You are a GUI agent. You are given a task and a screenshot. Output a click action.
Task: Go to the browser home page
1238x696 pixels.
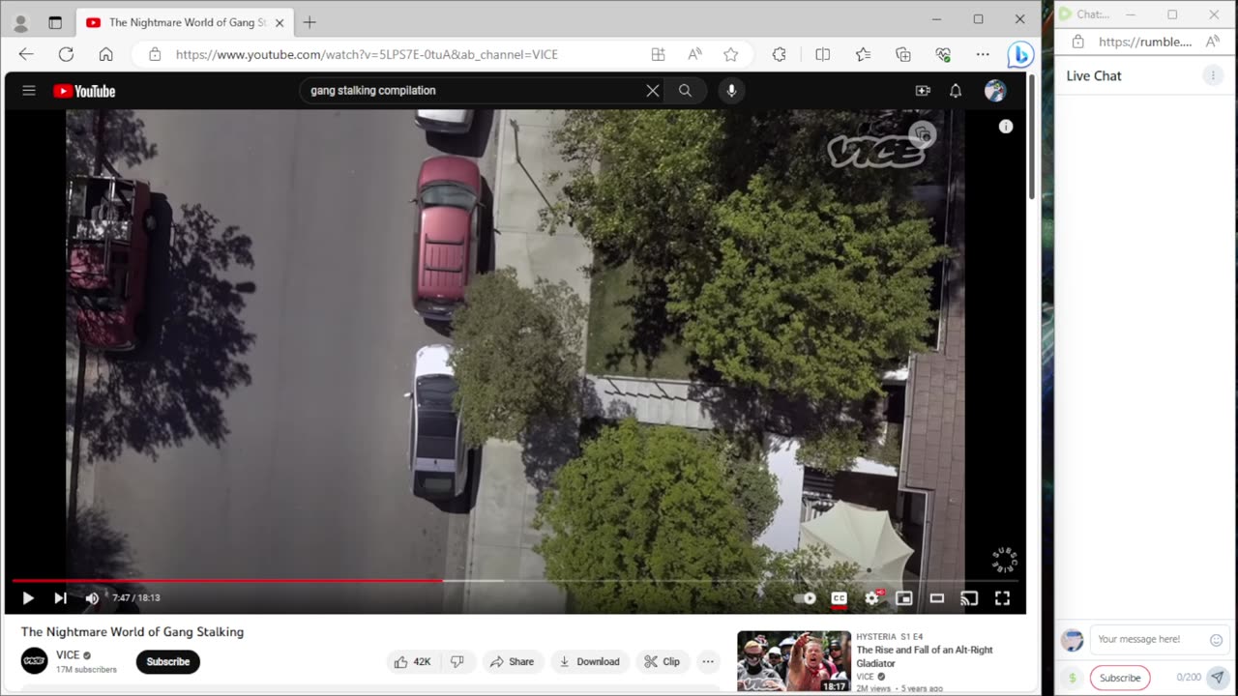click(x=106, y=55)
